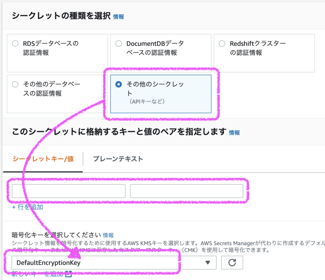Screen dimensions: 325x280
Task: Open the DefaultEncryptionKey dropdown
Action: [x=114, y=262]
